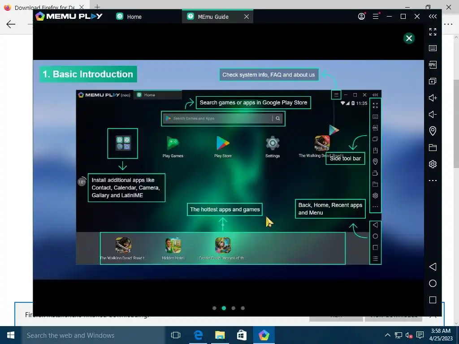The height and width of the screenshot is (344, 459).
Task: Open GPS location pin tool
Action: (433, 131)
